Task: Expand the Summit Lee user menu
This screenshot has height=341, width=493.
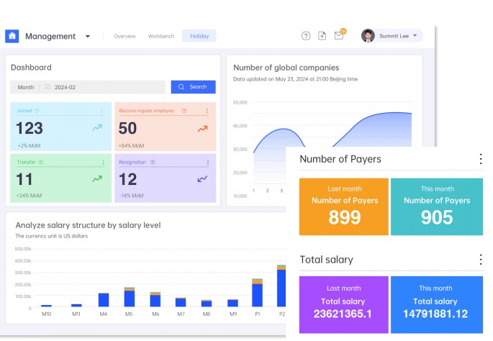Action: click(415, 36)
